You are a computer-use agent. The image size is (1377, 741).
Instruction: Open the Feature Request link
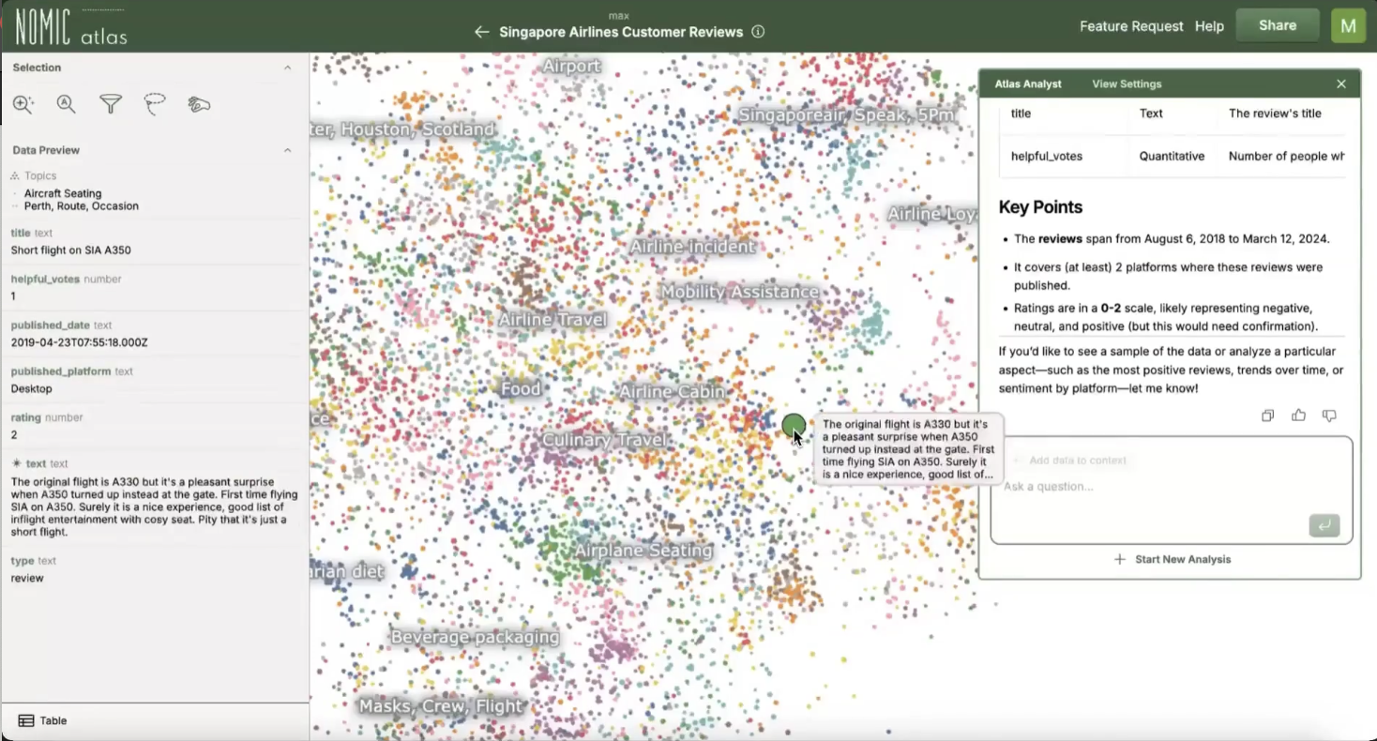[1131, 26]
